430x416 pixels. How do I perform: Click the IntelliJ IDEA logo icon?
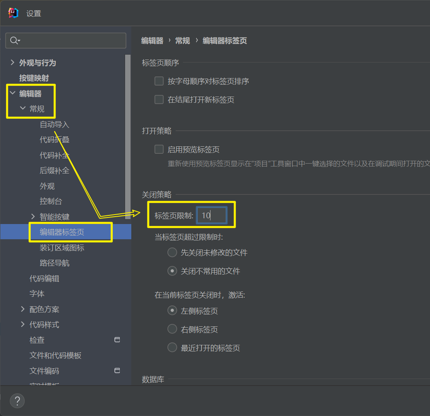14,13
